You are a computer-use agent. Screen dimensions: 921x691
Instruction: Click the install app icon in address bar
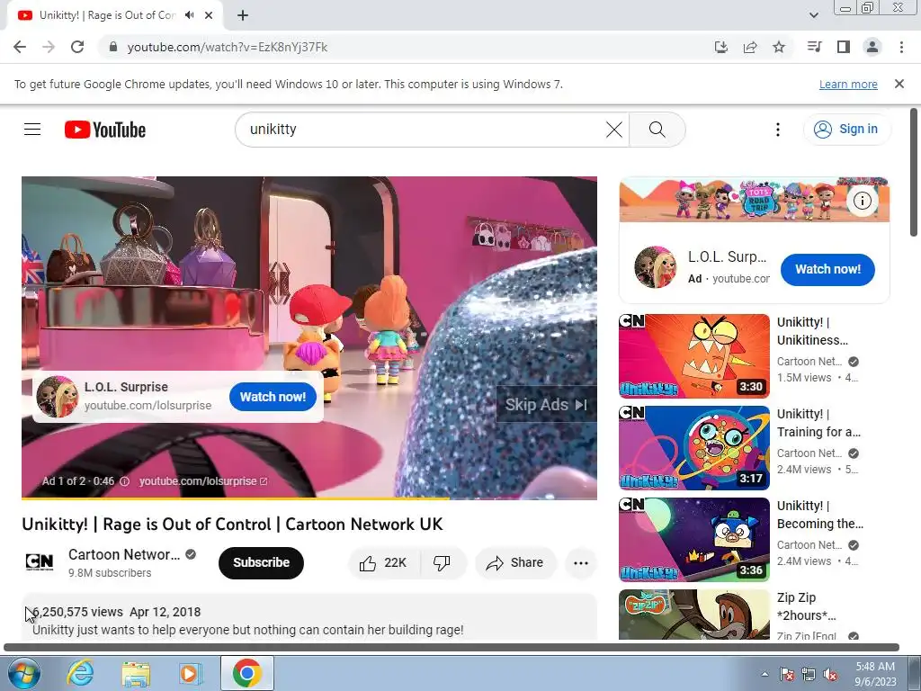coord(720,47)
